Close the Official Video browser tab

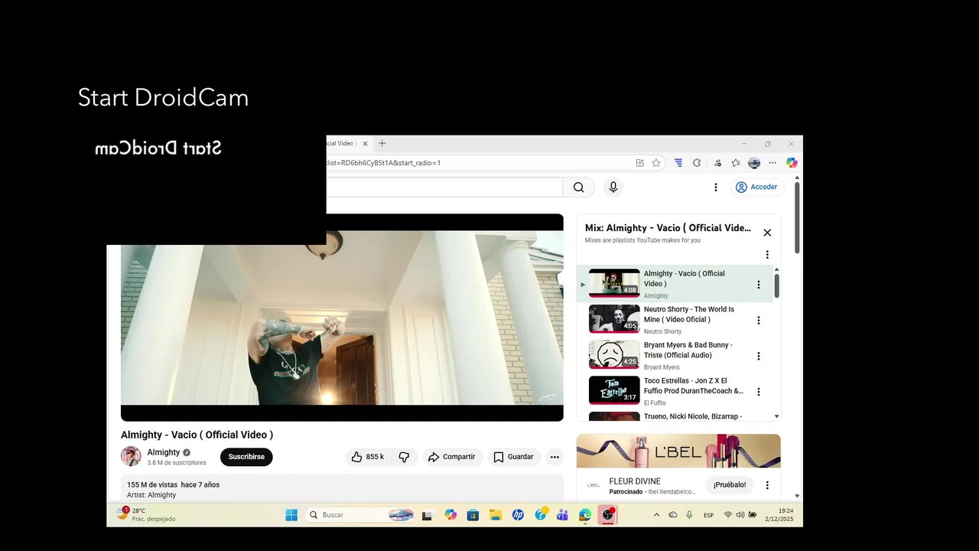tap(365, 143)
